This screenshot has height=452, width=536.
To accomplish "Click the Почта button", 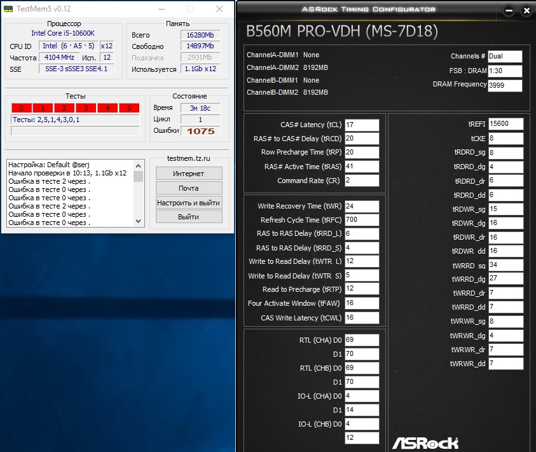I will 189,188.
